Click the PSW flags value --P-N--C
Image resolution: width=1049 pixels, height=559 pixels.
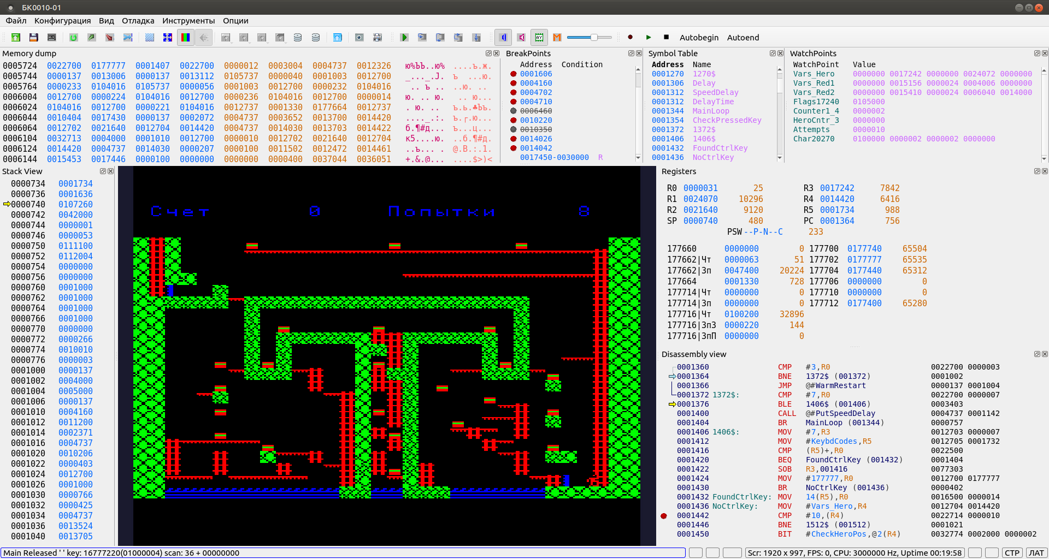(x=763, y=232)
